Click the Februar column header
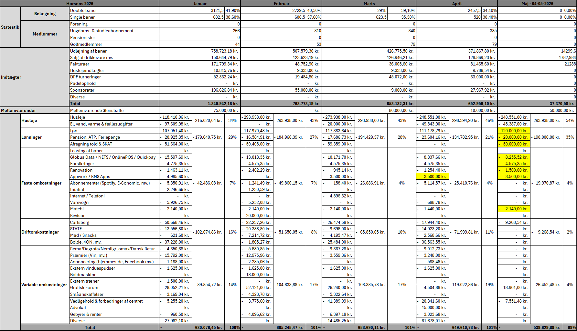The height and width of the screenshot is (331, 577). (x=281, y=4)
